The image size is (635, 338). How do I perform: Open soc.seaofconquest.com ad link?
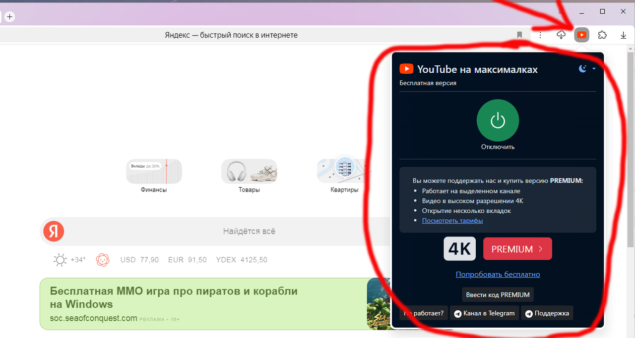pyautogui.click(x=93, y=318)
